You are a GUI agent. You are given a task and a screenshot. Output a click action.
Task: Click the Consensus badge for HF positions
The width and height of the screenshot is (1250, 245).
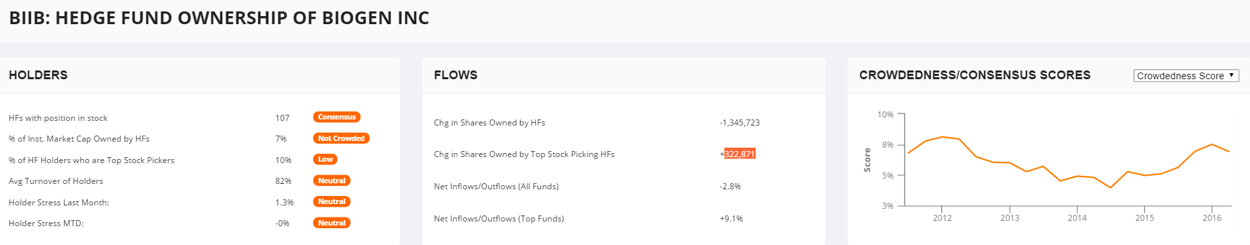[x=337, y=117]
